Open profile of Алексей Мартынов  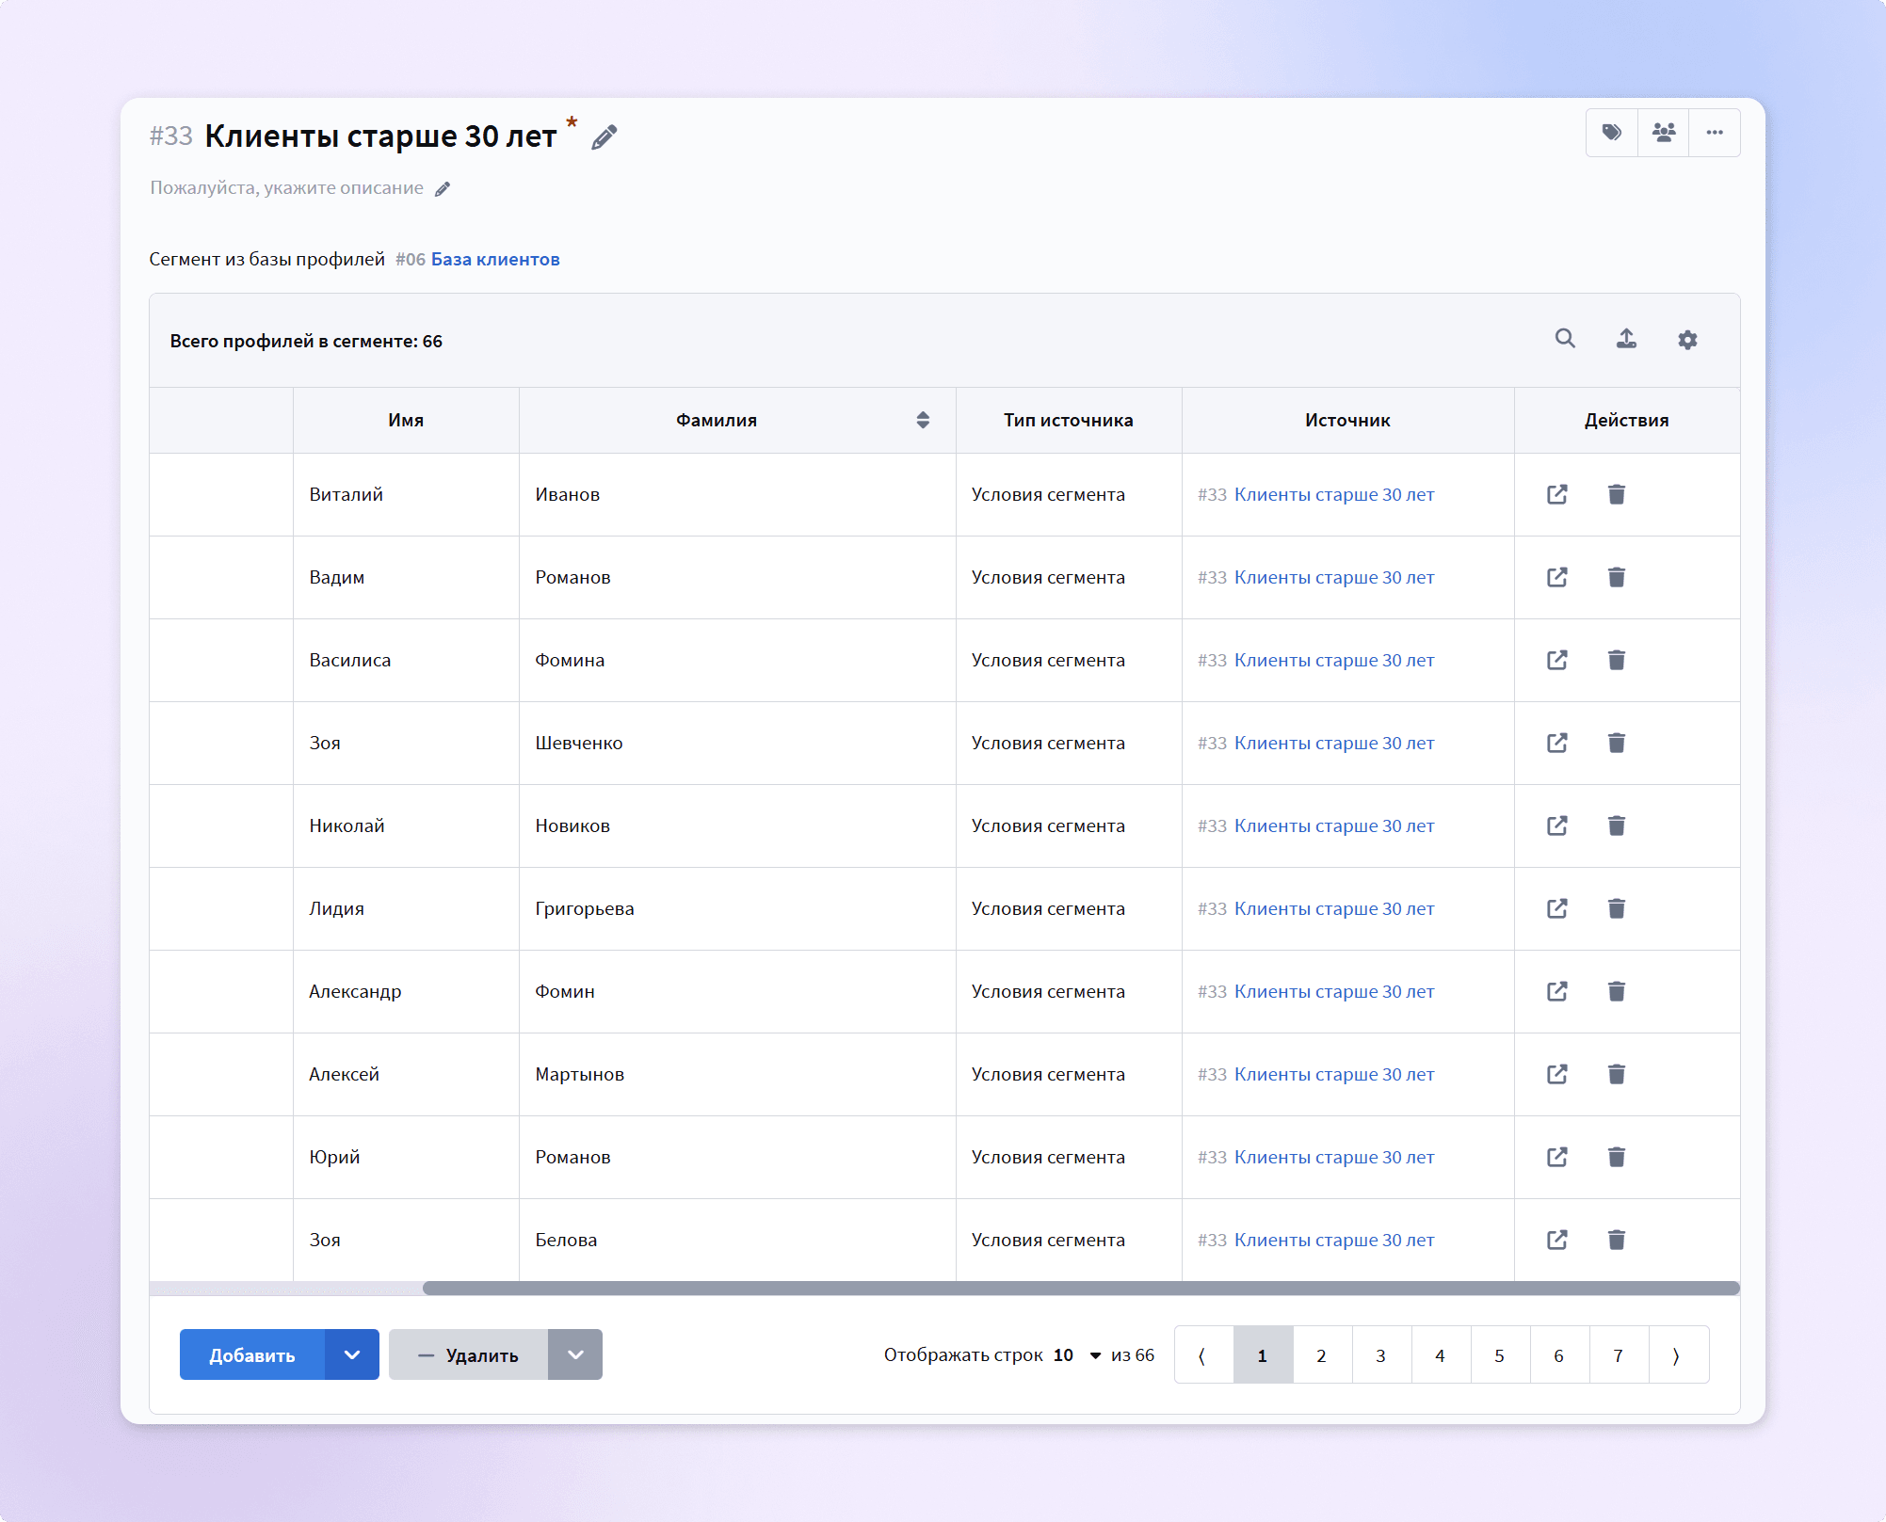click(1557, 1074)
